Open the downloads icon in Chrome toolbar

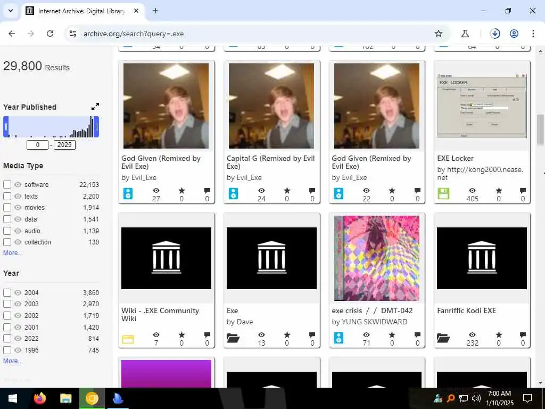(x=495, y=34)
